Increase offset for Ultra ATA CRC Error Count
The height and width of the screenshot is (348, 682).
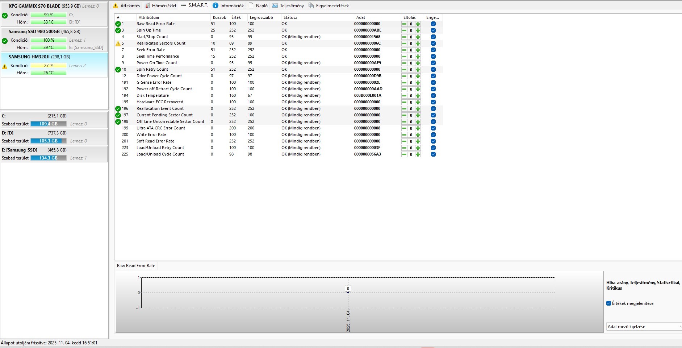pyautogui.click(x=418, y=128)
